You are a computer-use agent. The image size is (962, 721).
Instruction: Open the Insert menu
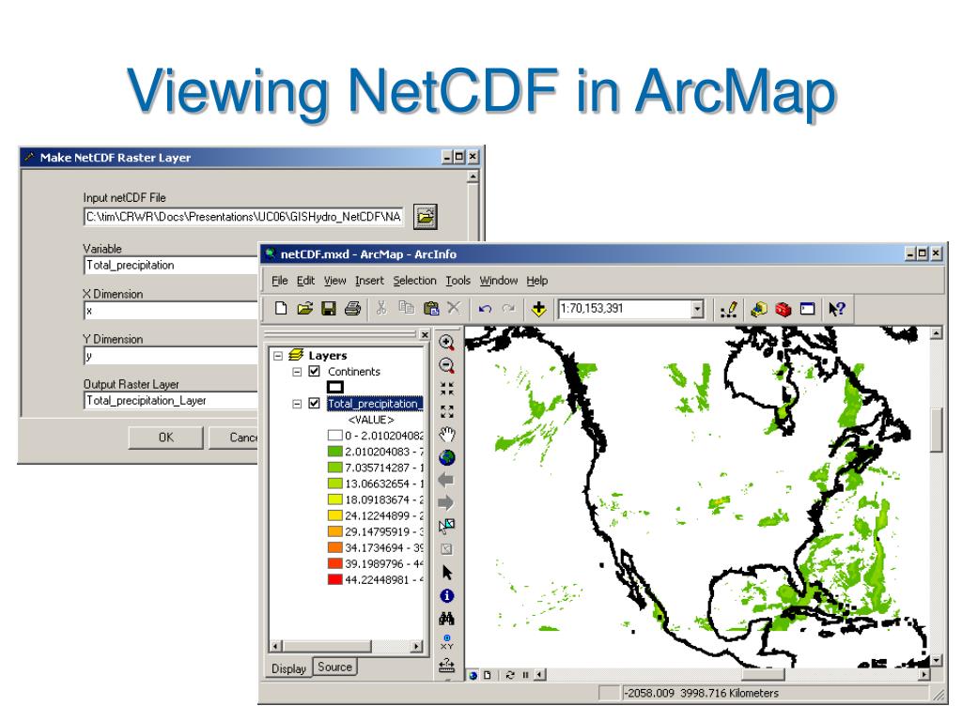(369, 281)
